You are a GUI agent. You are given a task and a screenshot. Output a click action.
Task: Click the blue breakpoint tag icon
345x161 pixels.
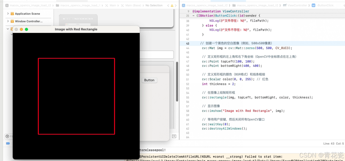pyautogui.click(x=8, y=143)
